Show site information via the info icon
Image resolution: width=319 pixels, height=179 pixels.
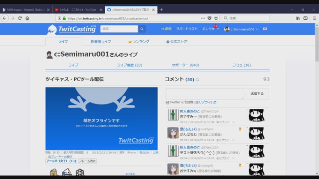pyautogui.click(x=59, y=18)
